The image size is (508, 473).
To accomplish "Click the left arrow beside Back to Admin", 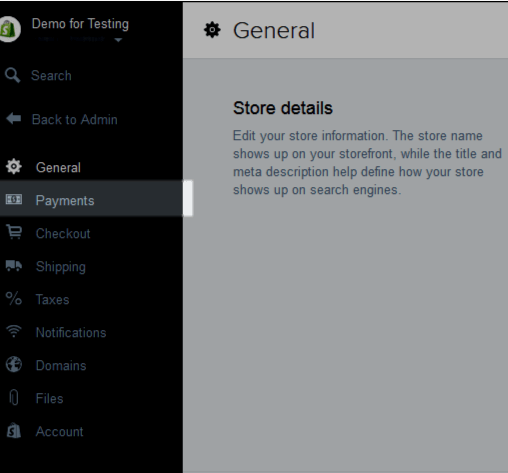I will [x=13, y=120].
